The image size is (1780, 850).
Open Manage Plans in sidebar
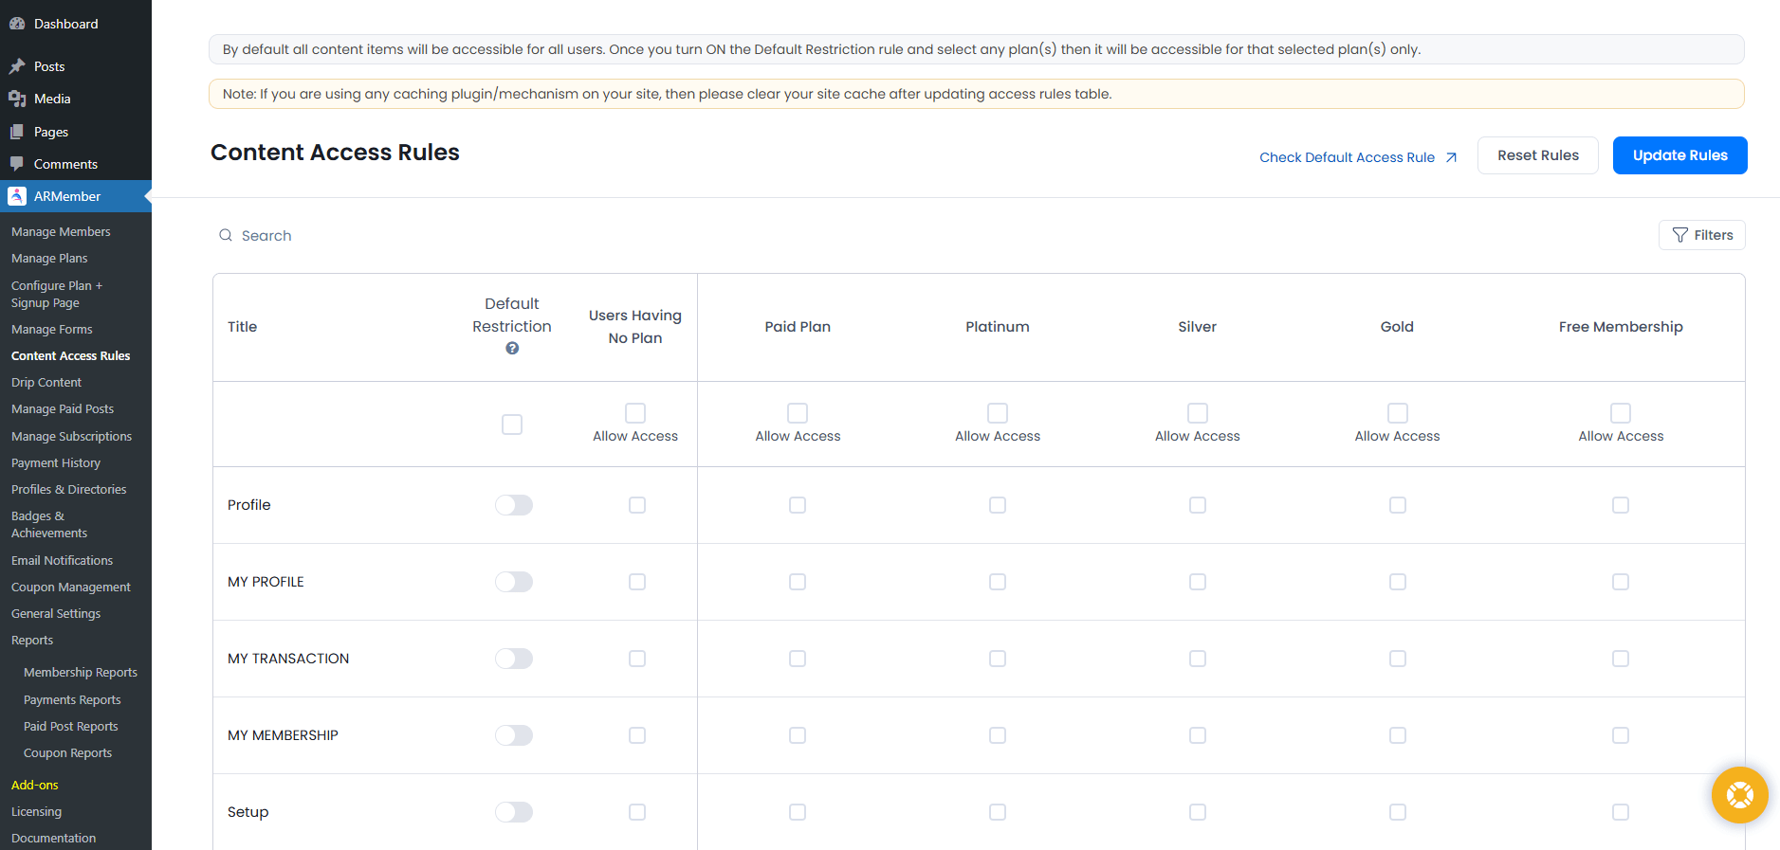point(49,258)
